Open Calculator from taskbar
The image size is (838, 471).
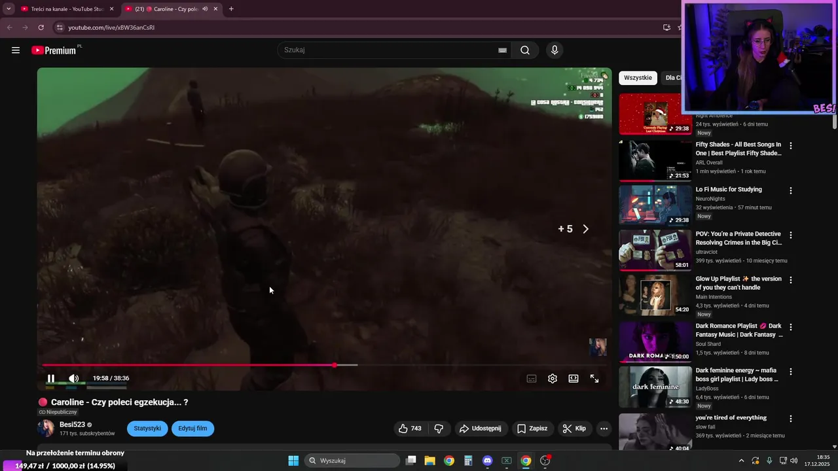[x=468, y=461]
